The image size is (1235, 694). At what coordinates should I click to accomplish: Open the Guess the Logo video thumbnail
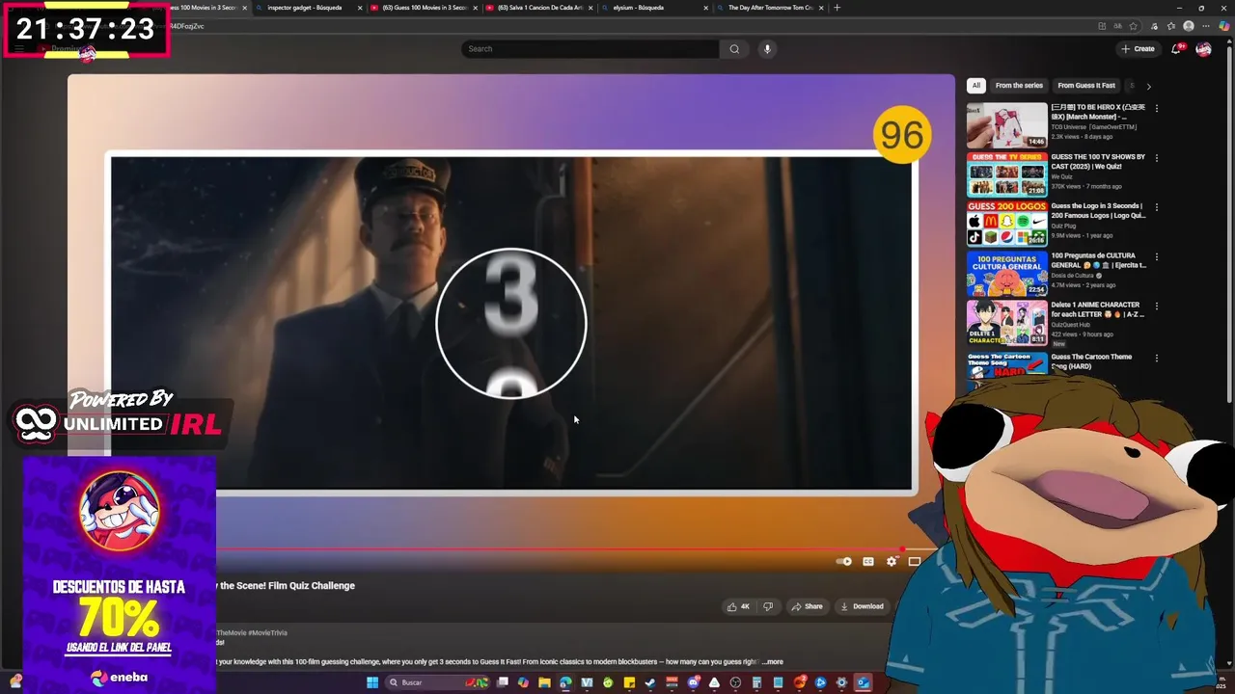coord(1006,224)
